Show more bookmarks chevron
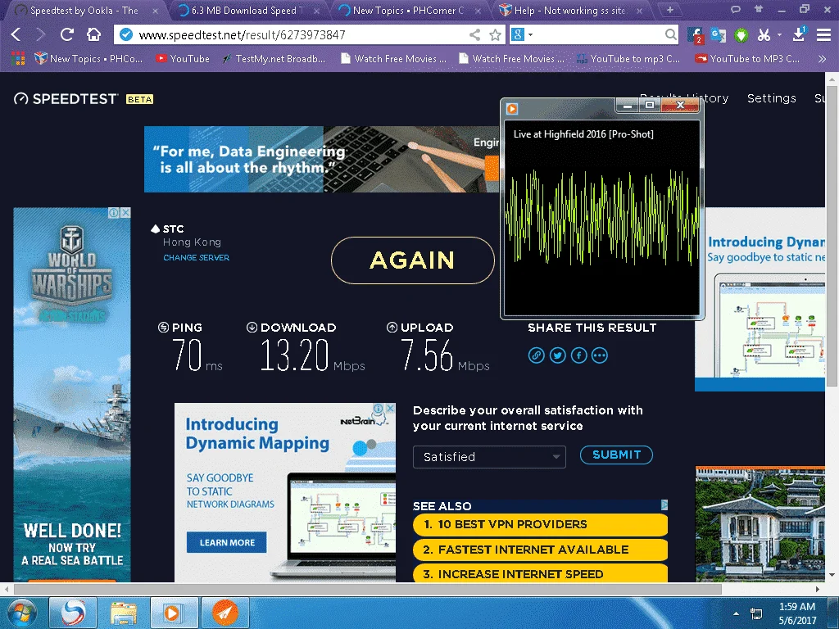The image size is (839, 629). pos(822,59)
